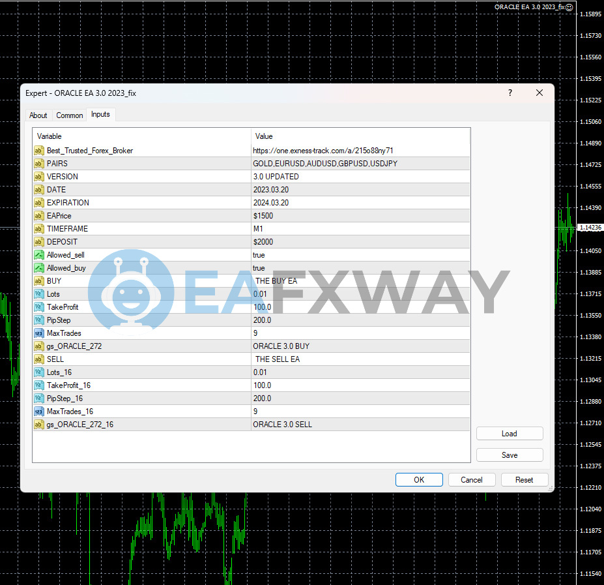Reset inputs with the Reset button
Screen dimensions: 604x585
(525, 480)
